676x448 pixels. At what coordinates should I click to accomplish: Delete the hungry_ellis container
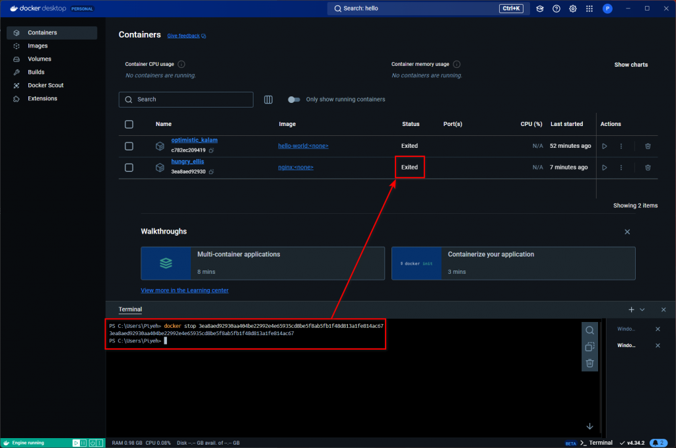point(648,168)
